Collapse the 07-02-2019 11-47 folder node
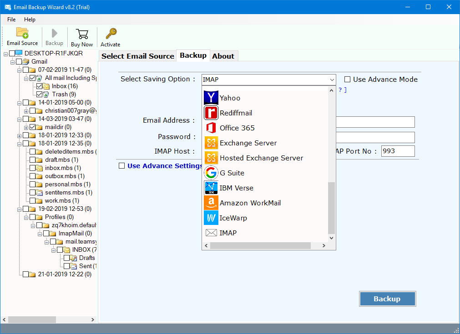 20,70
